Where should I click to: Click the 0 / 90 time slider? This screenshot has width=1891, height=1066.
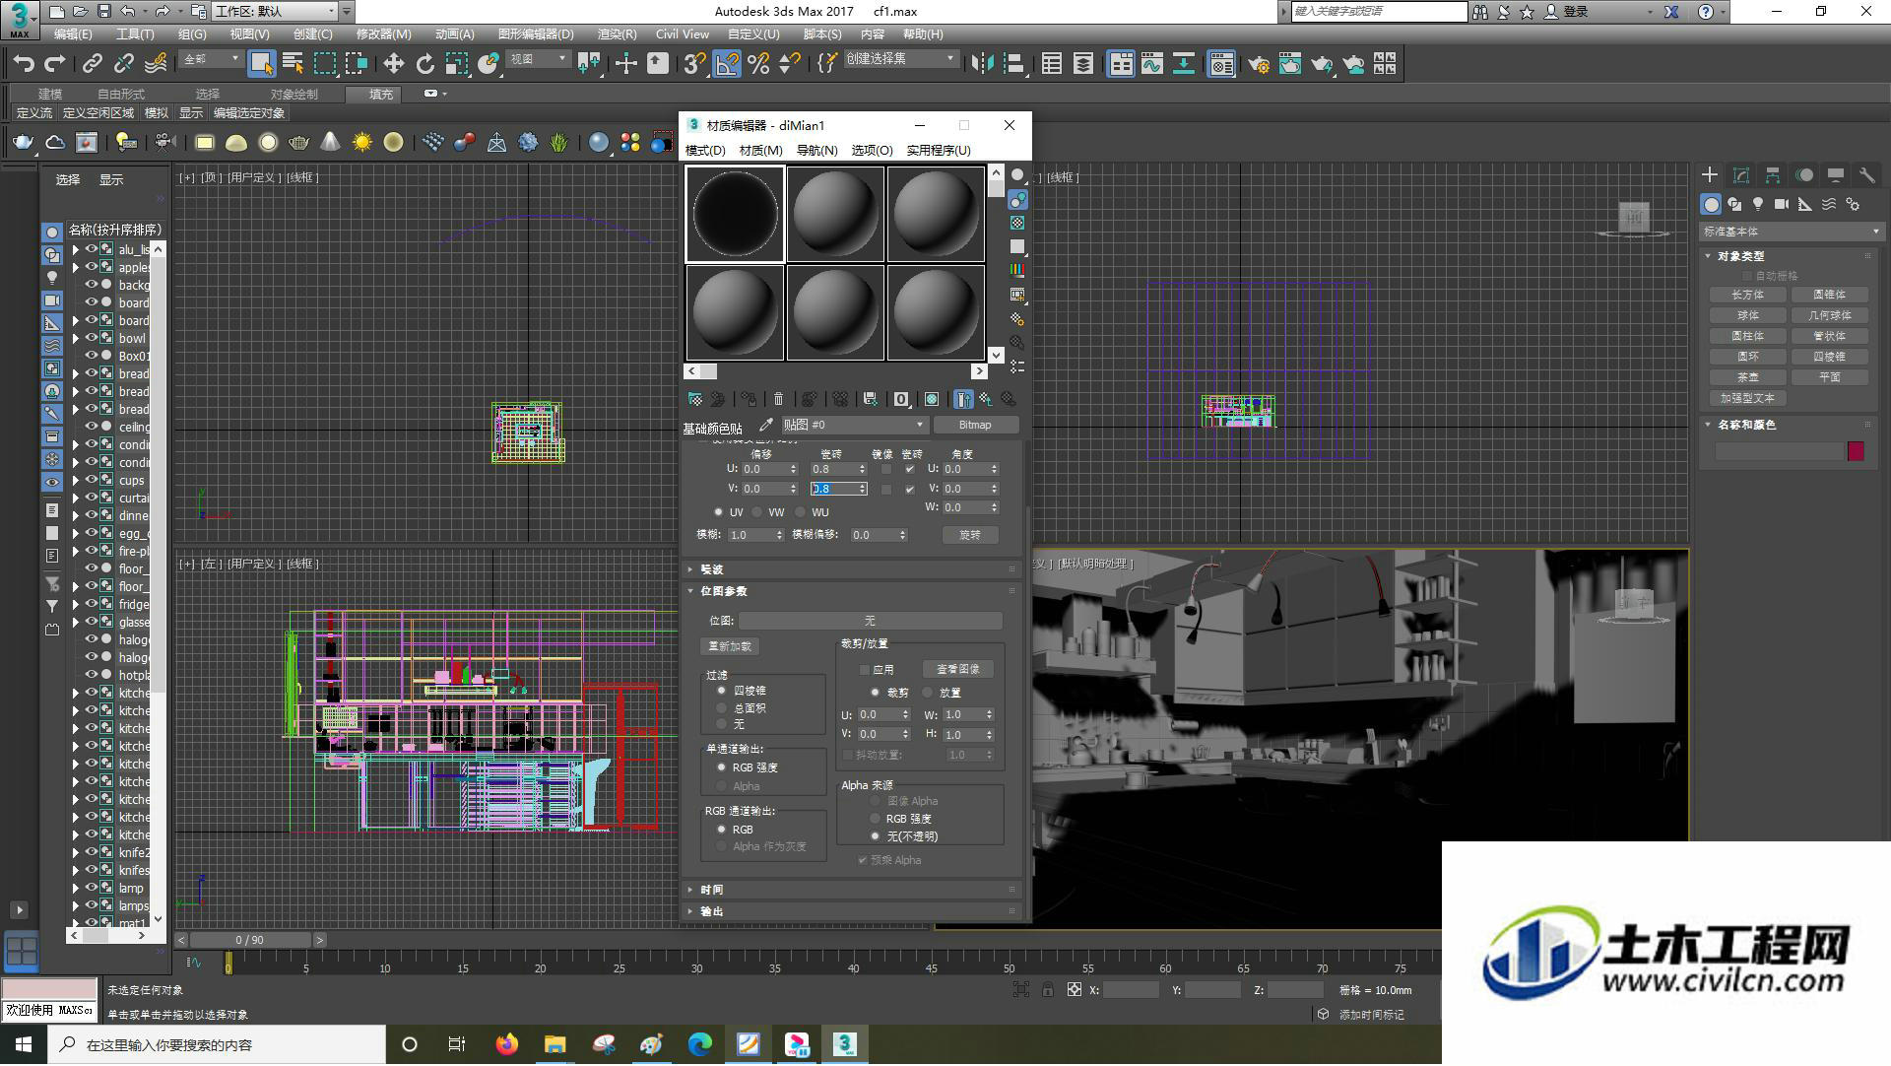pyautogui.click(x=249, y=941)
